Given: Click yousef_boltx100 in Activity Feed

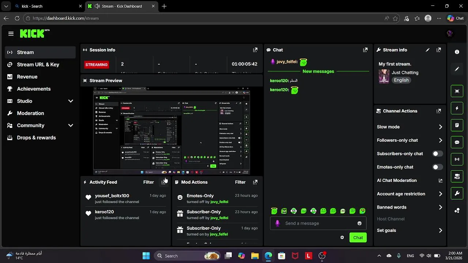Looking at the screenshot, I should tap(112, 196).
